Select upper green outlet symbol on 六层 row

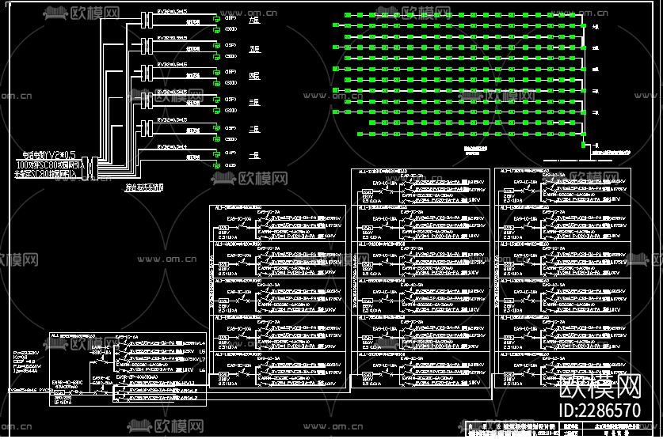coord(216,18)
